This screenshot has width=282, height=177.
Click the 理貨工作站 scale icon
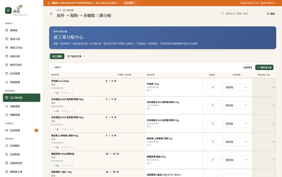coord(7,48)
